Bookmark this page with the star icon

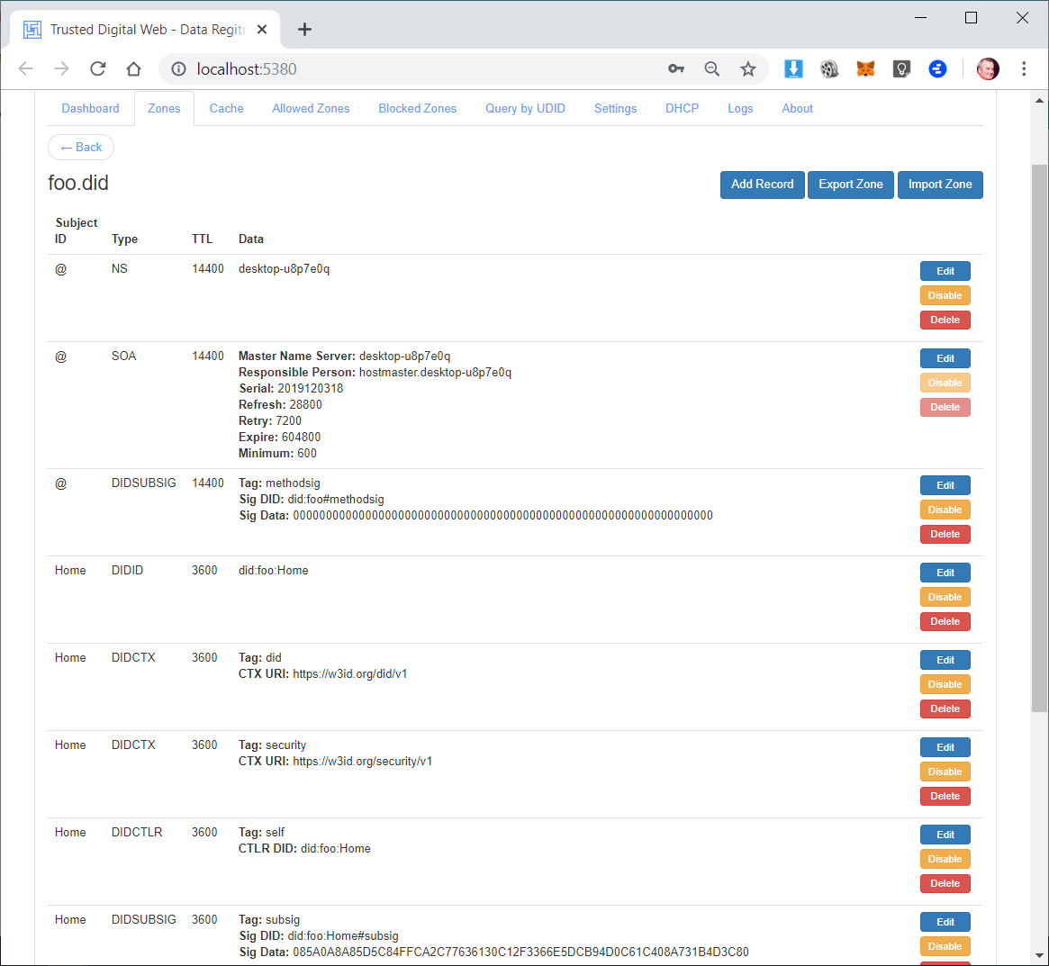tap(747, 69)
